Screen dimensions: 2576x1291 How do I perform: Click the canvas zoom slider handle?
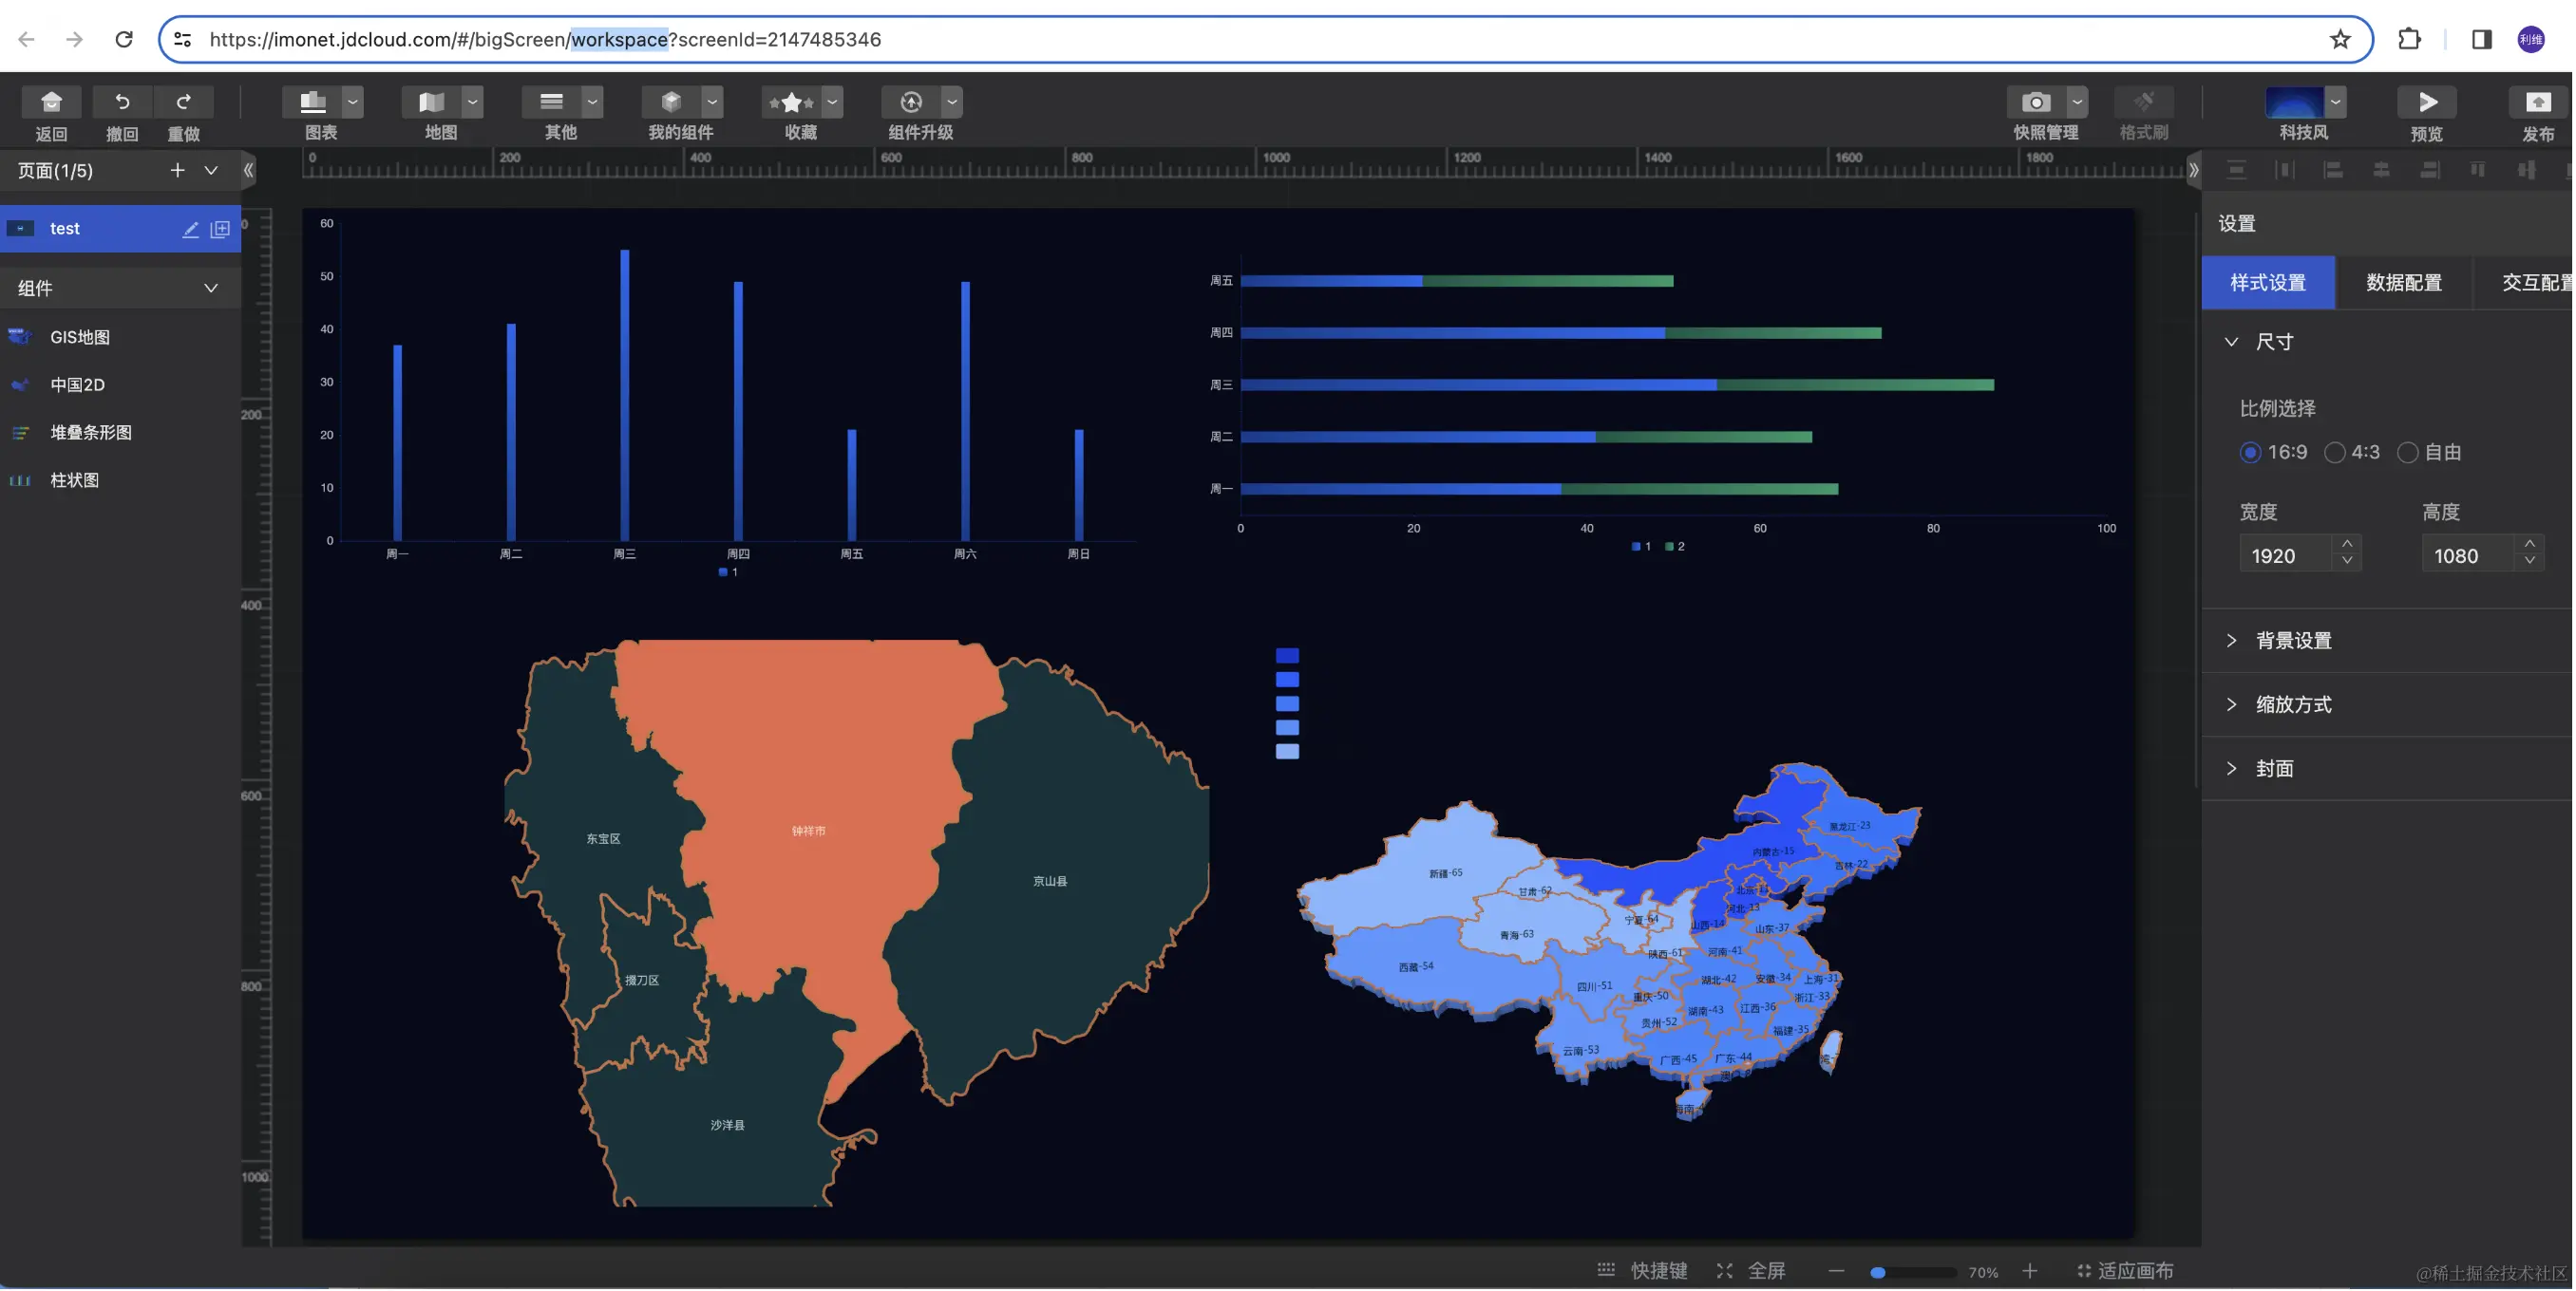1877,1273
